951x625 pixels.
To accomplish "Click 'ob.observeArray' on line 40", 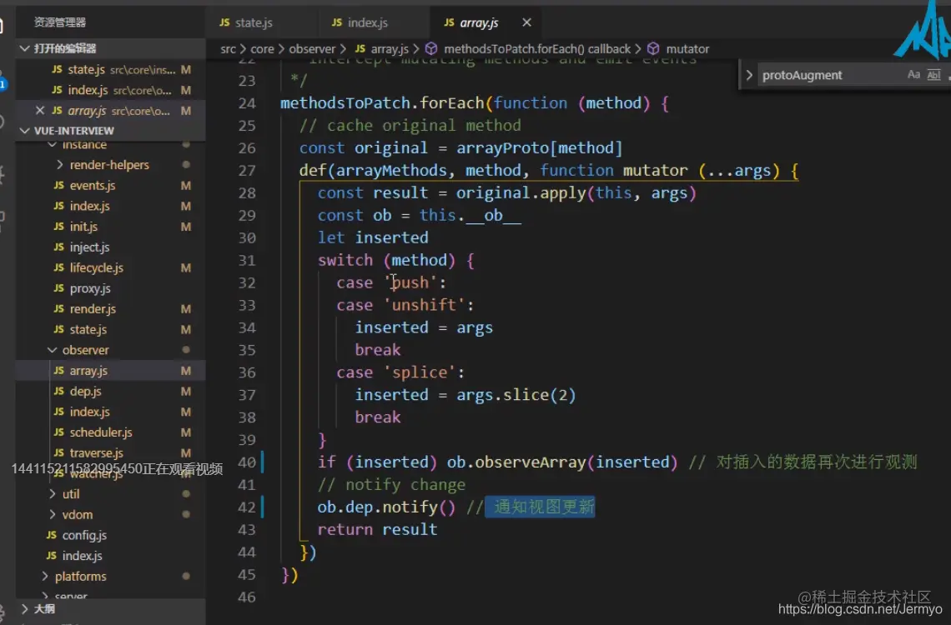I will (x=516, y=462).
